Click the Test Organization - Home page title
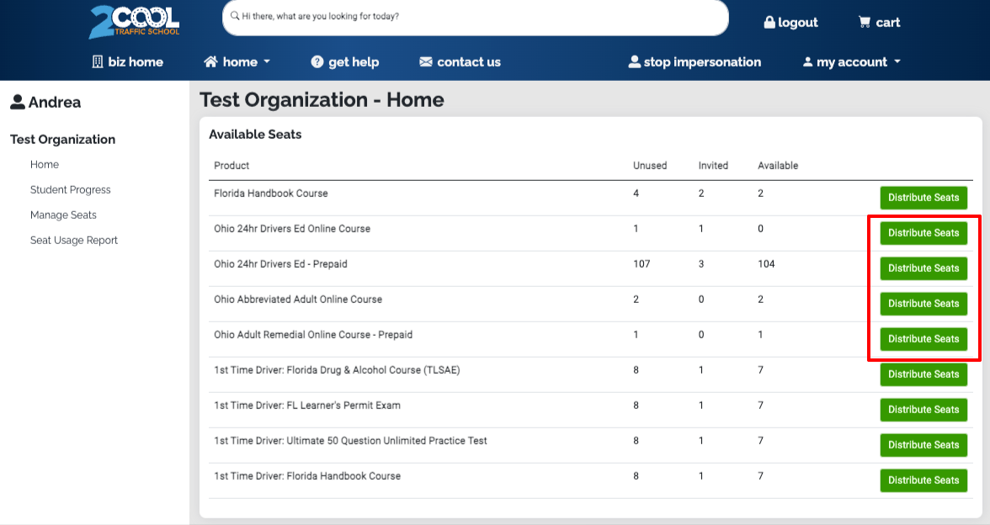 (x=322, y=99)
